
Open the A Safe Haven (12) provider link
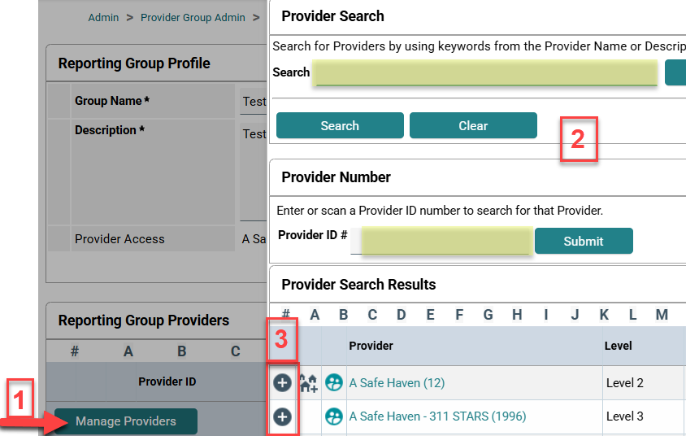pos(397,383)
